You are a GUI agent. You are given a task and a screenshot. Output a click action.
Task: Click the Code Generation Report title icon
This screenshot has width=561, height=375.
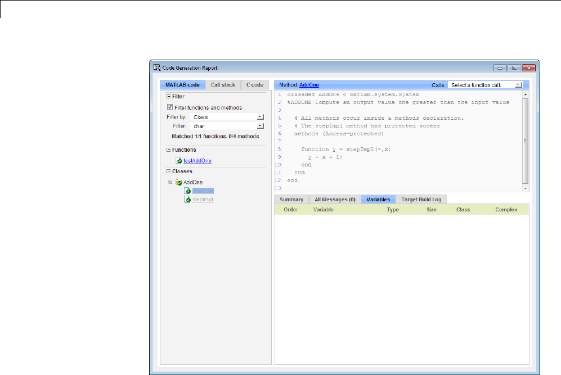coord(156,67)
